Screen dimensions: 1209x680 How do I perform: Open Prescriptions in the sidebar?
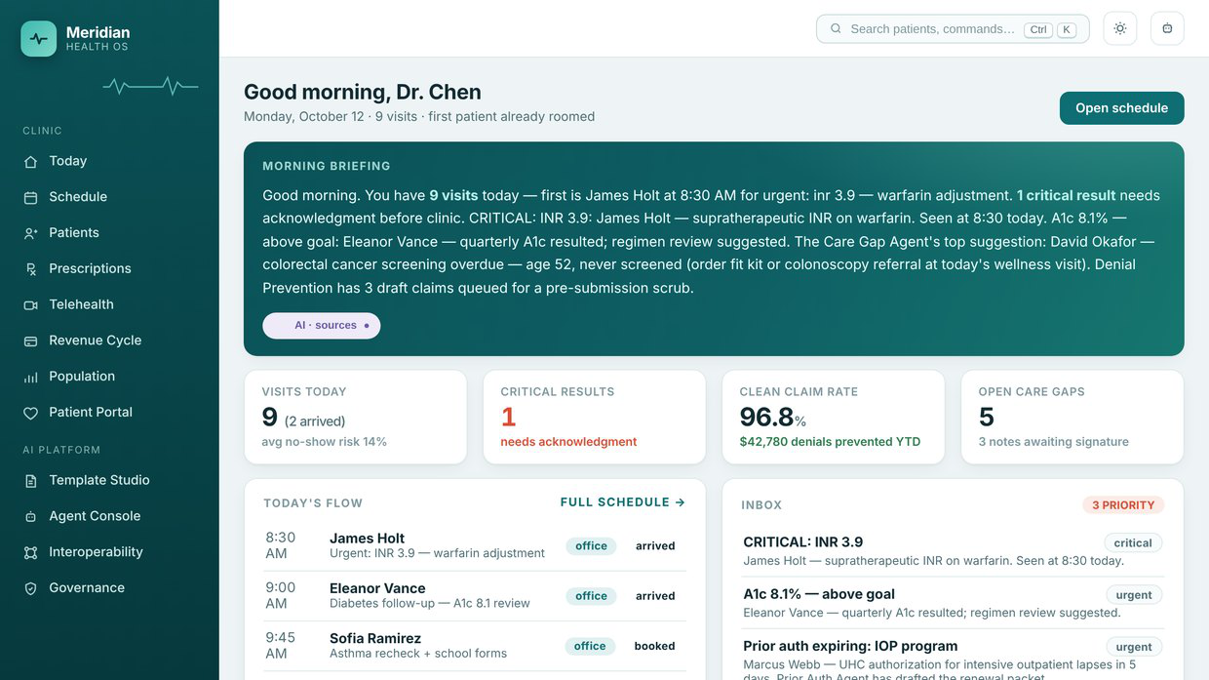coord(109,268)
